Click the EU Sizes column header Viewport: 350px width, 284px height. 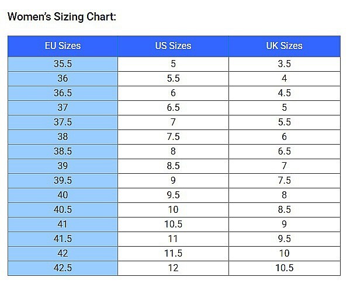click(x=63, y=46)
